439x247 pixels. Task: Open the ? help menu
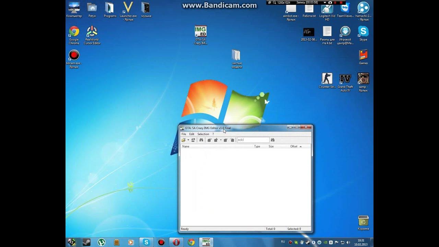(x=213, y=134)
